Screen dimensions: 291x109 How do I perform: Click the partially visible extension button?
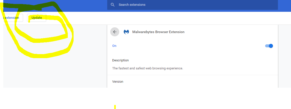pos(13,18)
